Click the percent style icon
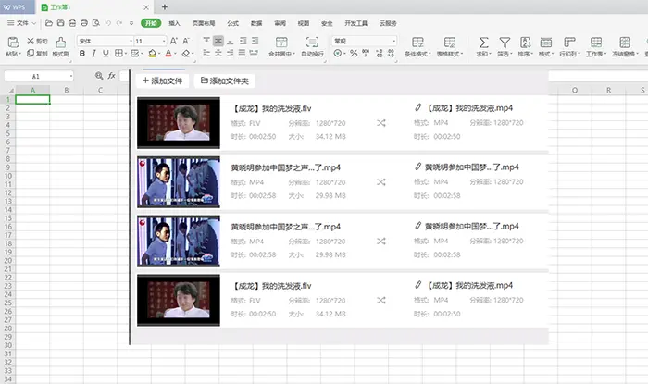648x384 pixels. click(x=354, y=54)
